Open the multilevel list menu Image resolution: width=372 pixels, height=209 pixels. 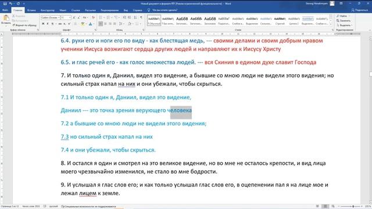coord(116,17)
